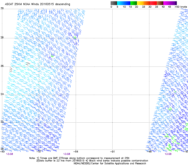Click the legend scale label '10'
Screen dimensions: 188x165
(x=124, y=7)
